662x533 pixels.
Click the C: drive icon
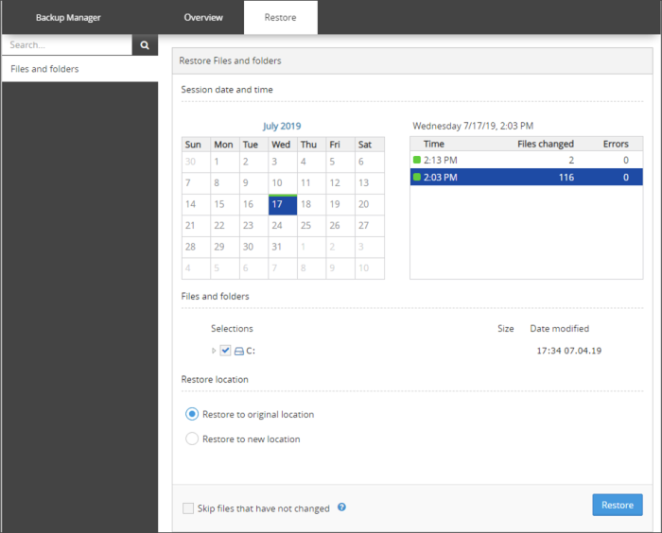tap(239, 351)
